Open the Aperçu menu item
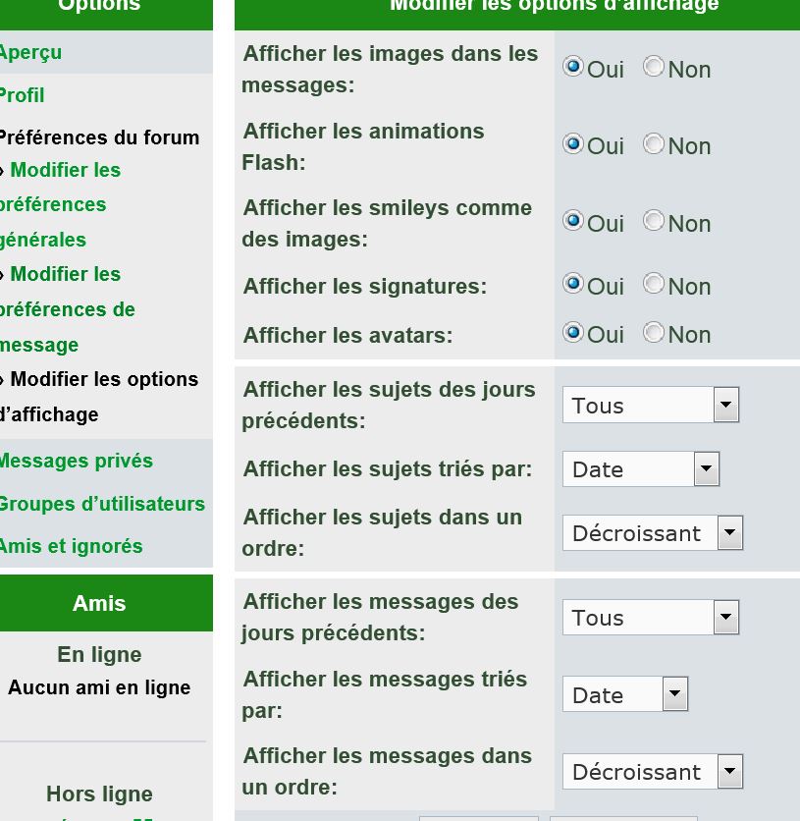The image size is (800, 821). point(30,52)
